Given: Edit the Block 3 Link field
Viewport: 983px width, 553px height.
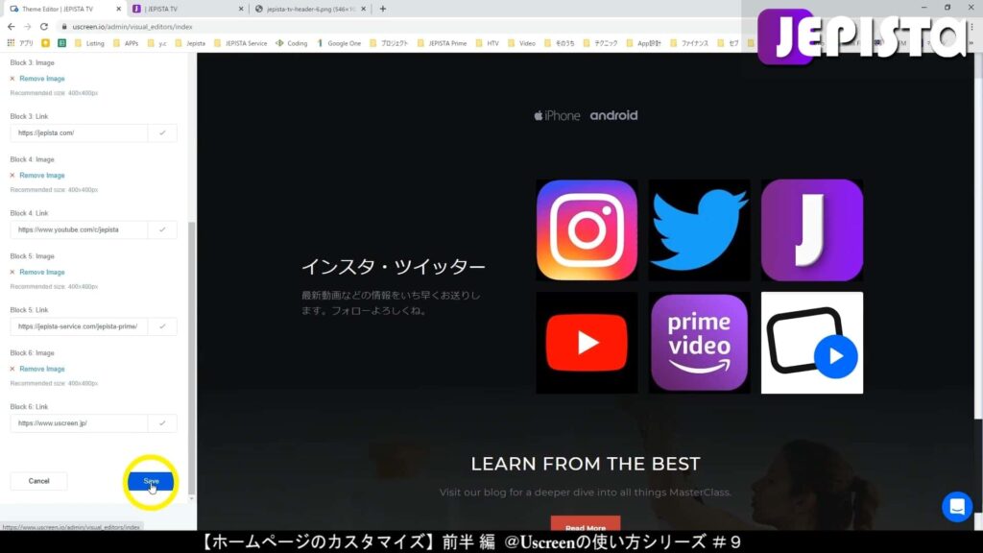Looking at the screenshot, I should (79, 132).
